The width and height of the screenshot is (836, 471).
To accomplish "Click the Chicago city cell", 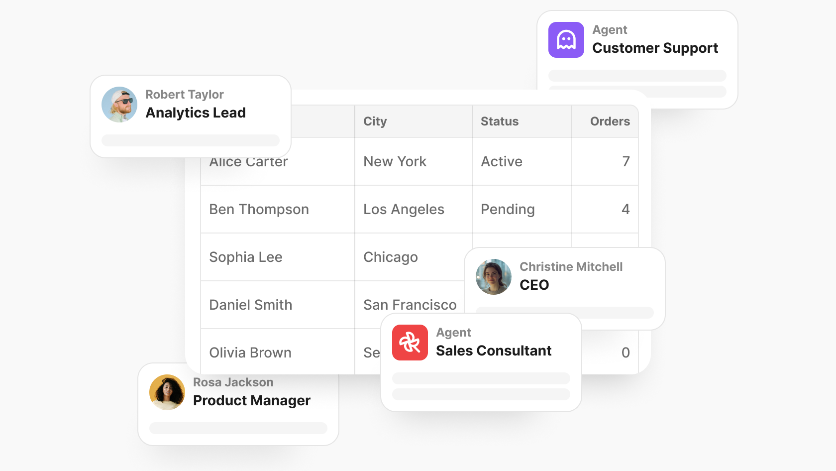I will pyautogui.click(x=391, y=257).
